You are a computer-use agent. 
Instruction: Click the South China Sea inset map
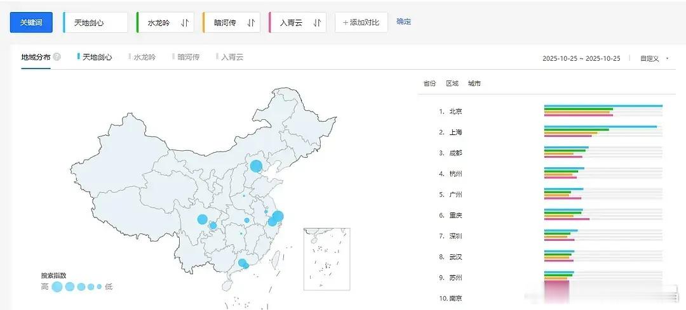click(x=327, y=259)
